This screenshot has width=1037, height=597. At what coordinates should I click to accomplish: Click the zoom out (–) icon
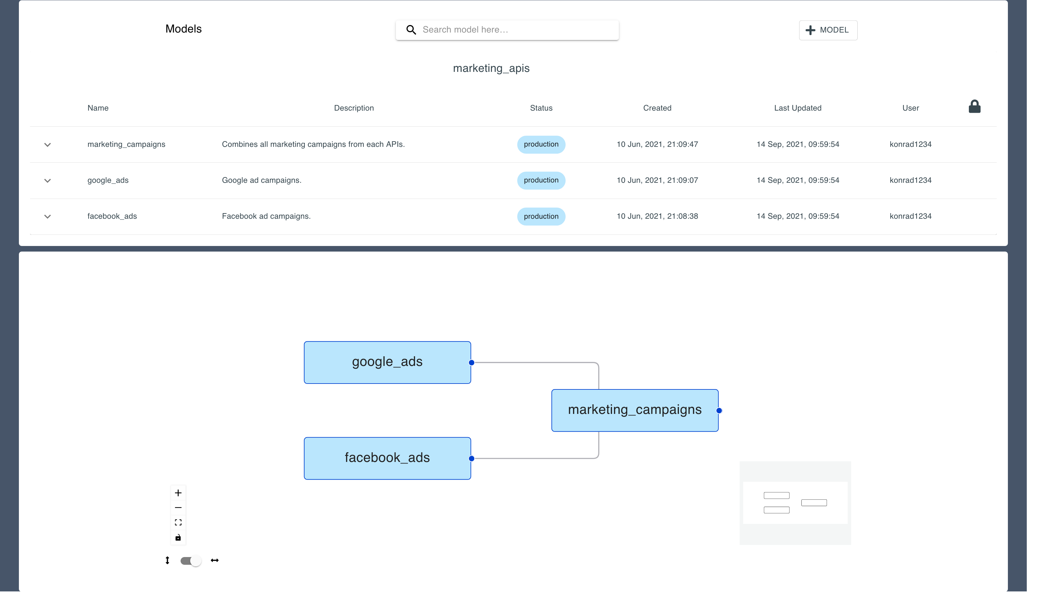(x=178, y=507)
